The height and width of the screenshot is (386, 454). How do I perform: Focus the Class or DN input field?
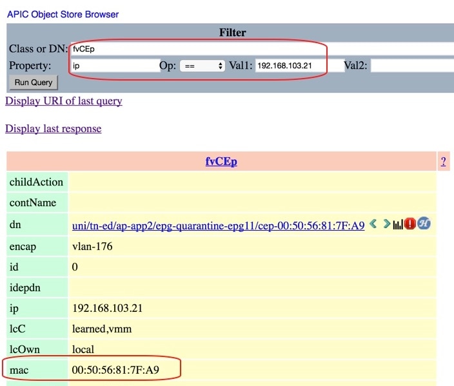262,49
